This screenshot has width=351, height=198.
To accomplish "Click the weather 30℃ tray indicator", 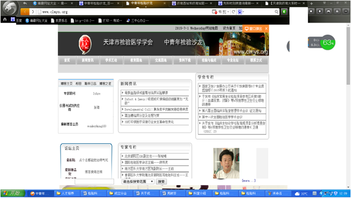I will [x=301, y=193].
